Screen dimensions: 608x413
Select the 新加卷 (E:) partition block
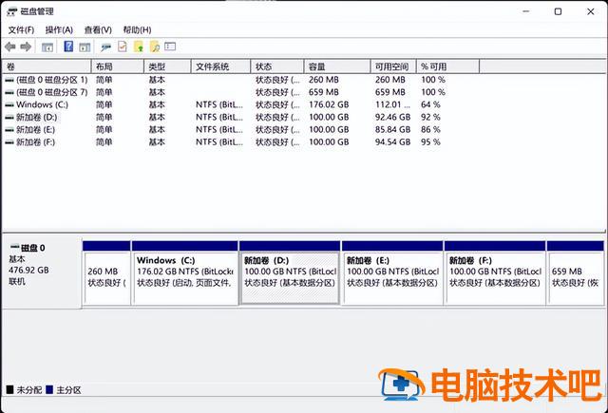(x=392, y=272)
